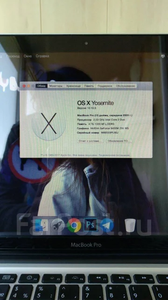This screenshot has width=168, height=300.
Task: Click the 4 ГБ 1333 МГц DDR3 text
Action: 101,124
